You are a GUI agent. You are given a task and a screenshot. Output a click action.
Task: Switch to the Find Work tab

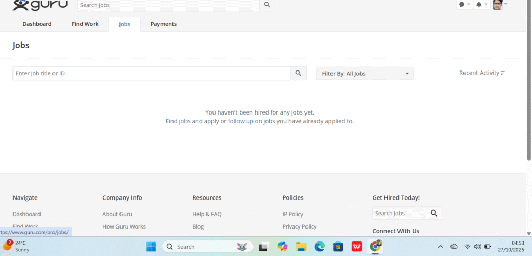point(85,24)
